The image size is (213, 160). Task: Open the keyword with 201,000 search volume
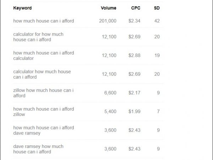point(44,21)
